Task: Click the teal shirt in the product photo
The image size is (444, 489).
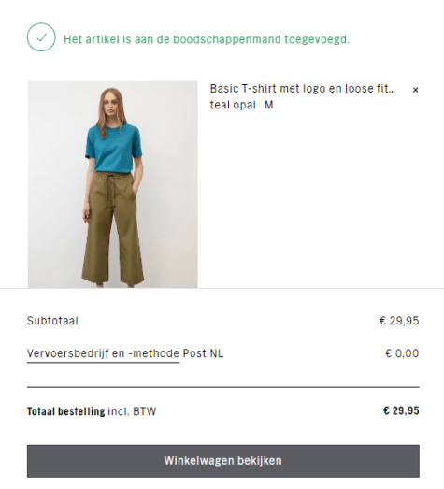Action: point(113,148)
